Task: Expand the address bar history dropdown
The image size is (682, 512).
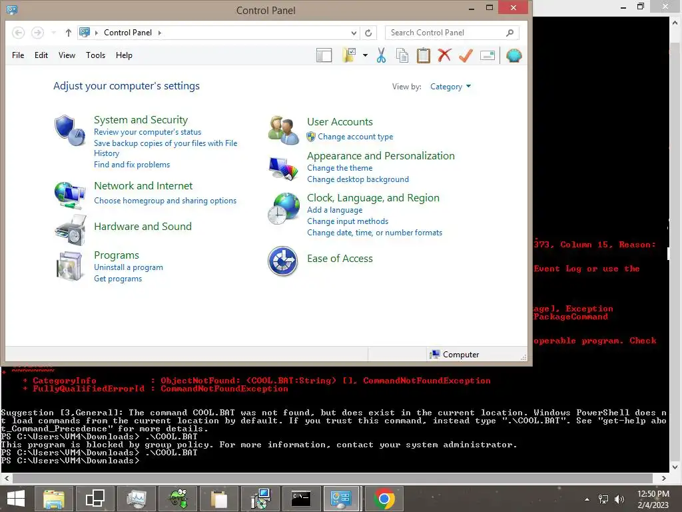Action: tap(354, 33)
